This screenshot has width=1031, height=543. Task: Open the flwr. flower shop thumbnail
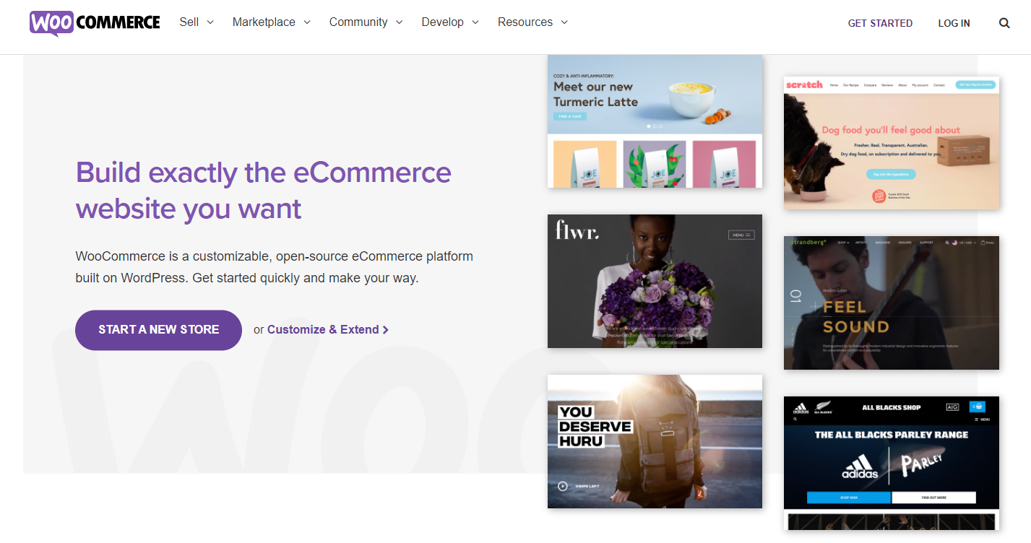click(655, 281)
